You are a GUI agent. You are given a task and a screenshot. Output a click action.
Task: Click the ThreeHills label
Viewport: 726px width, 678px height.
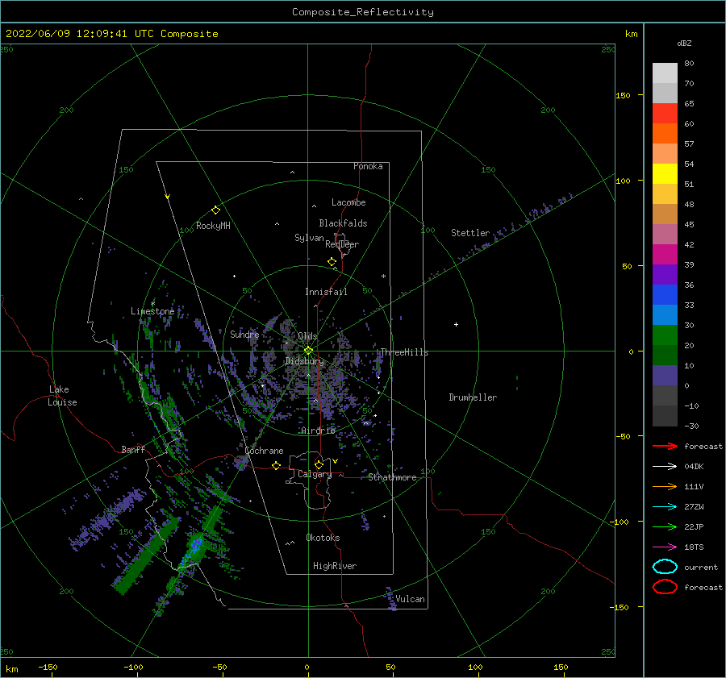[404, 352]
